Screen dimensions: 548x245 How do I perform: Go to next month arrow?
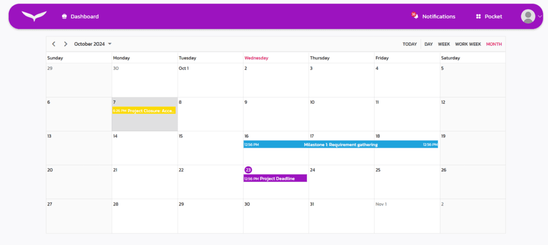[65, 44]
